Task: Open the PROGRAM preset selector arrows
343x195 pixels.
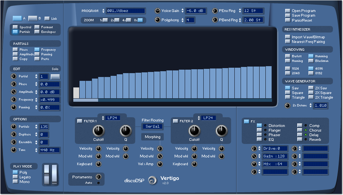Action: pos(104,11)
